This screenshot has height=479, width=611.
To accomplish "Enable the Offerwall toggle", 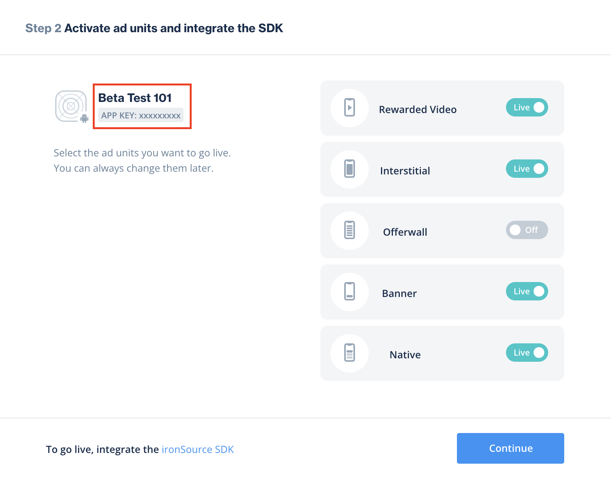I will point(527,230).
